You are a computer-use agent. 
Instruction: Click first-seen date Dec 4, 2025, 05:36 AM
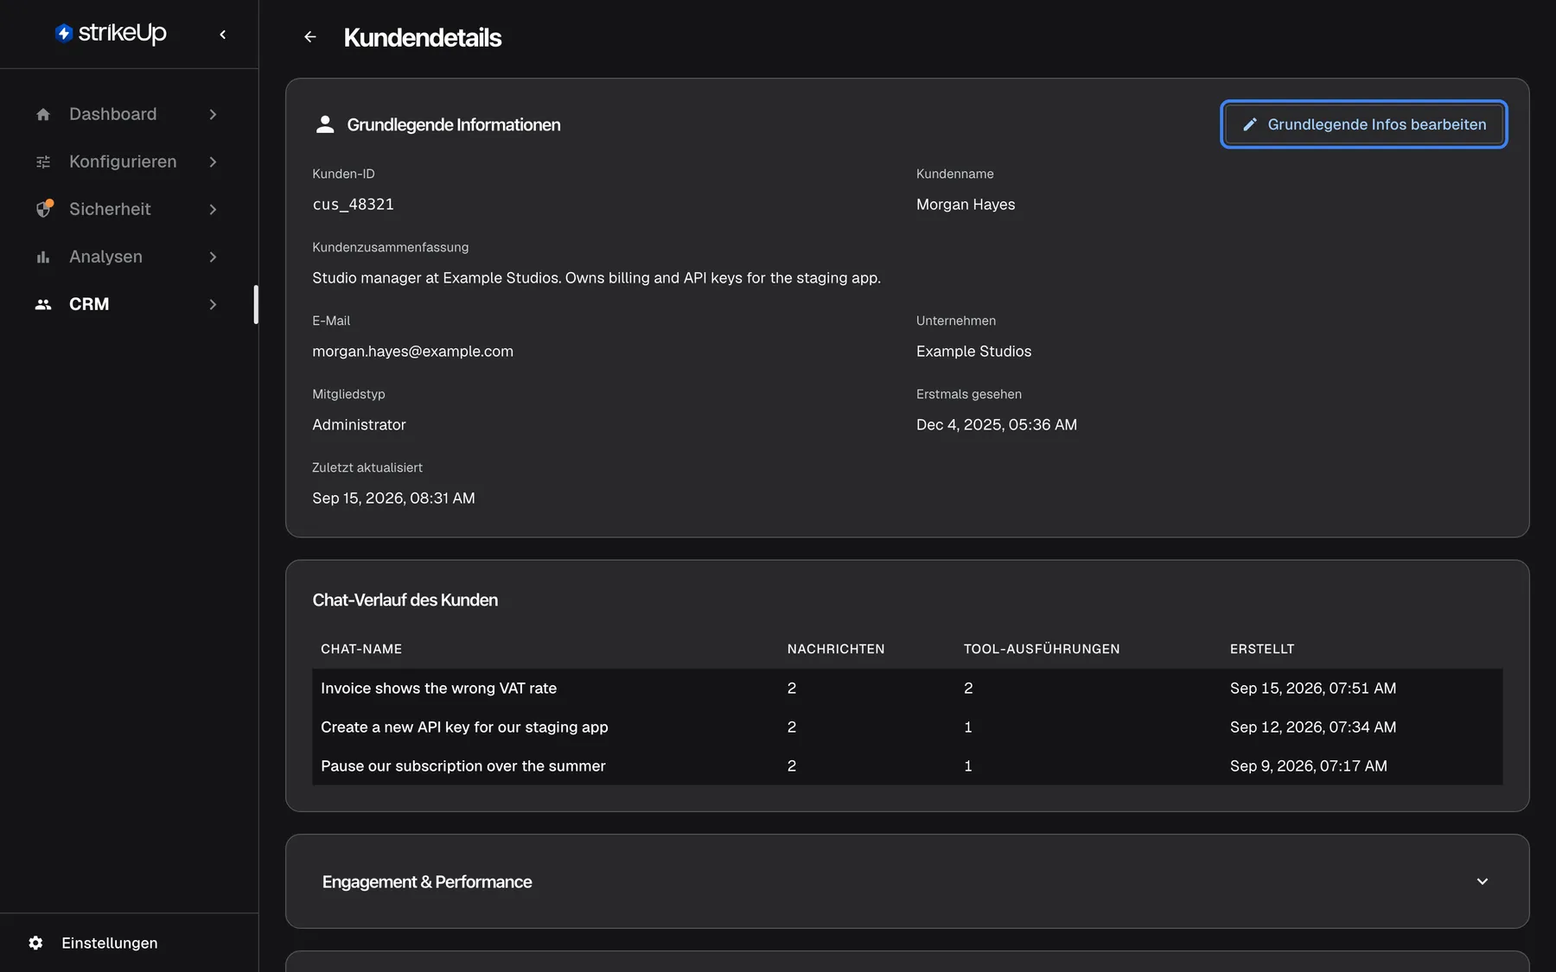coord(997,424)
